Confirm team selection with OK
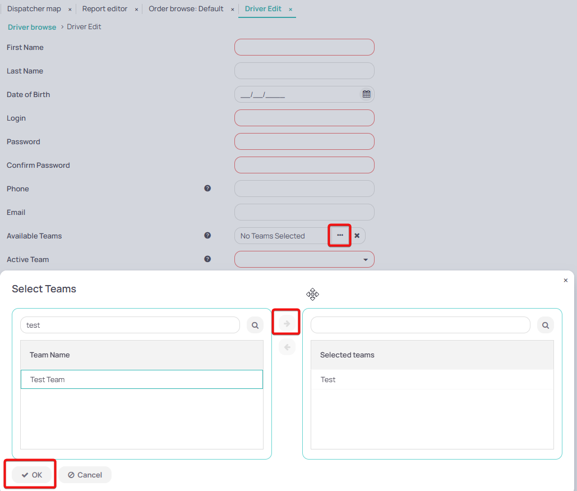 click(x=31, y=474)
